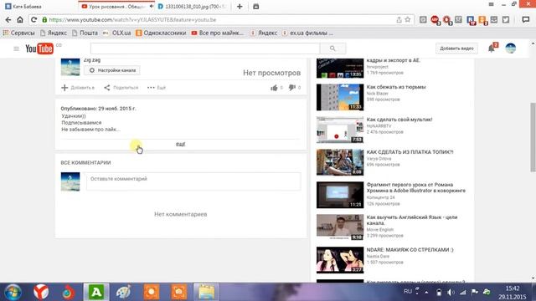The image size is (536, 301).
Task: Show hidden tray icons arrow
Action: click(426, 292)
